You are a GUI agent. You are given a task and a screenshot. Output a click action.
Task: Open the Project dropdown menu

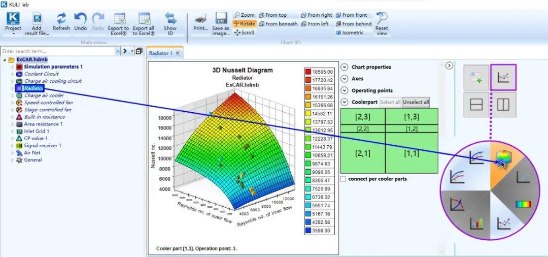[13, 24]
